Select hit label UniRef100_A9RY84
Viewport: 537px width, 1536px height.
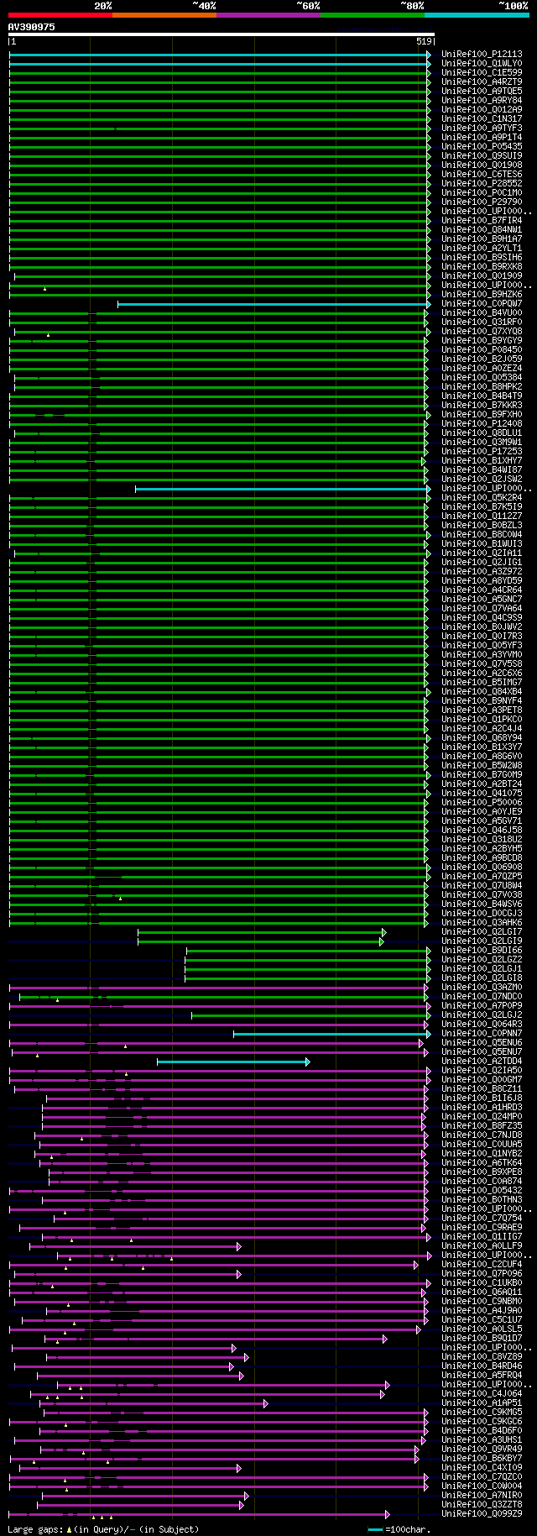click(x=482, y=101)
